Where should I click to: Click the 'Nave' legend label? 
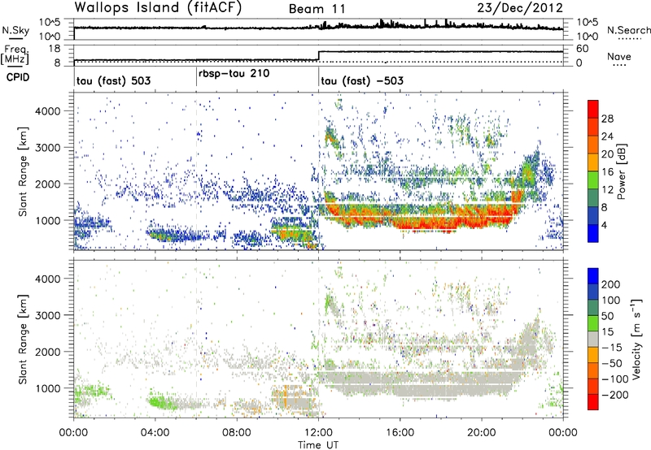pos(619,56)
